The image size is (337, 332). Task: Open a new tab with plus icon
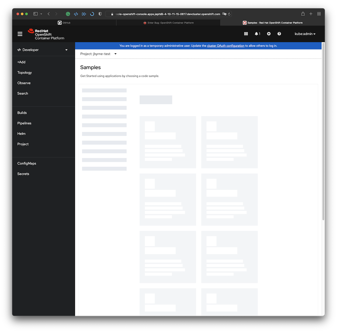(x=311, y=14)
